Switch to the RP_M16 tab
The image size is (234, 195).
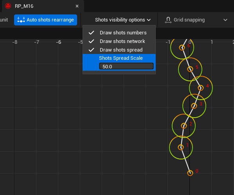pos(43,6)
